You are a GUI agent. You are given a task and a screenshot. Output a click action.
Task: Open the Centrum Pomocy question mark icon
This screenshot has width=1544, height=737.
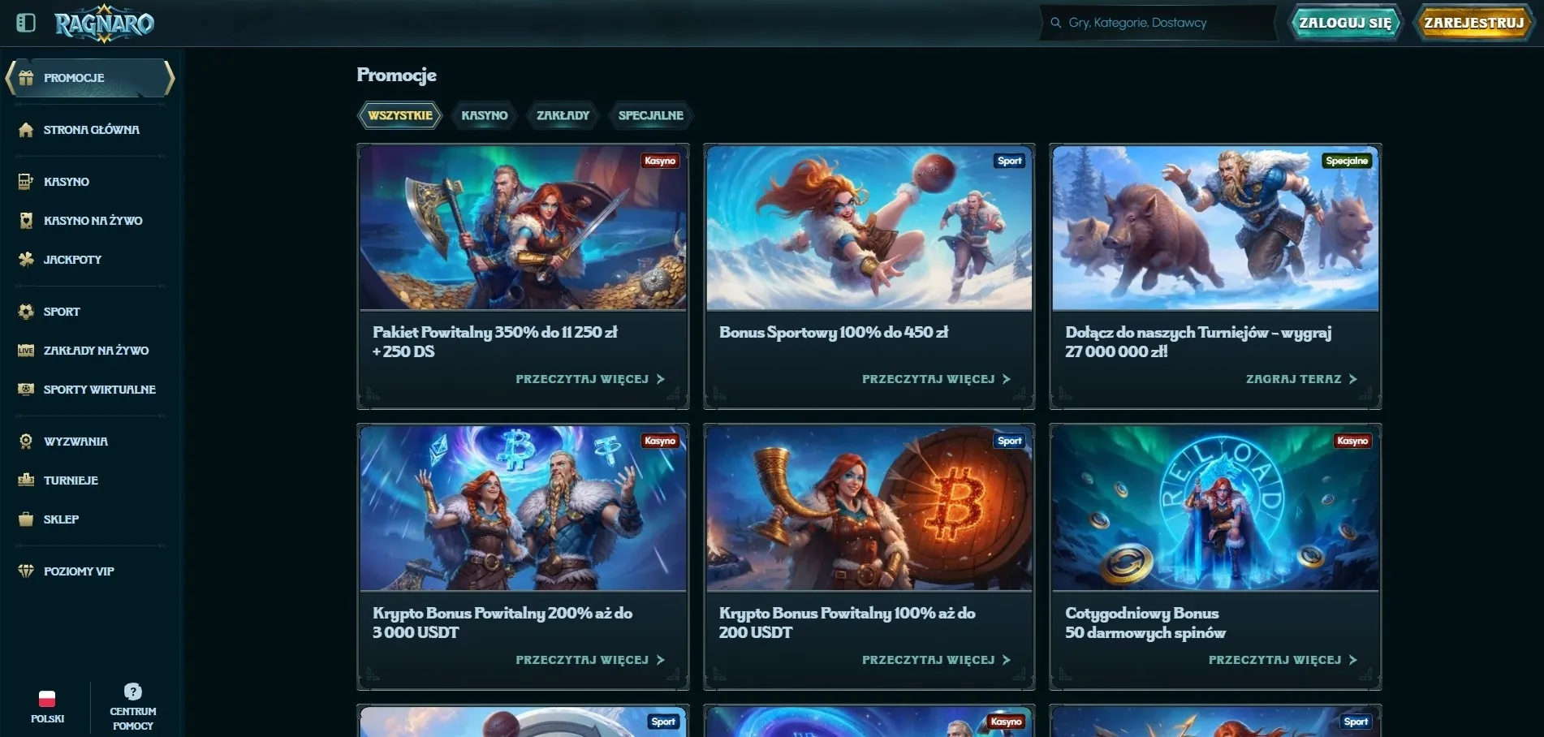coord(133,692)
